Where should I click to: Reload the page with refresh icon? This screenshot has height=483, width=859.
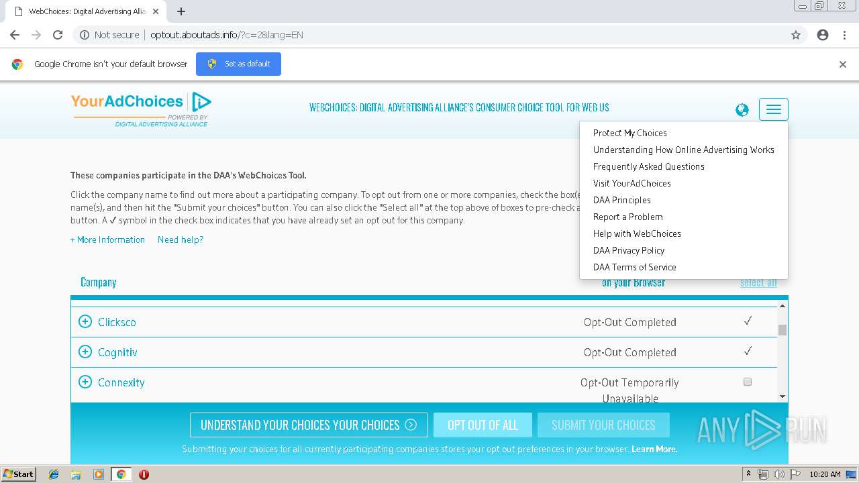58,35
